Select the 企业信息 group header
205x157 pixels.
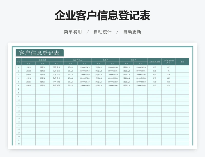tap(43, 60)
